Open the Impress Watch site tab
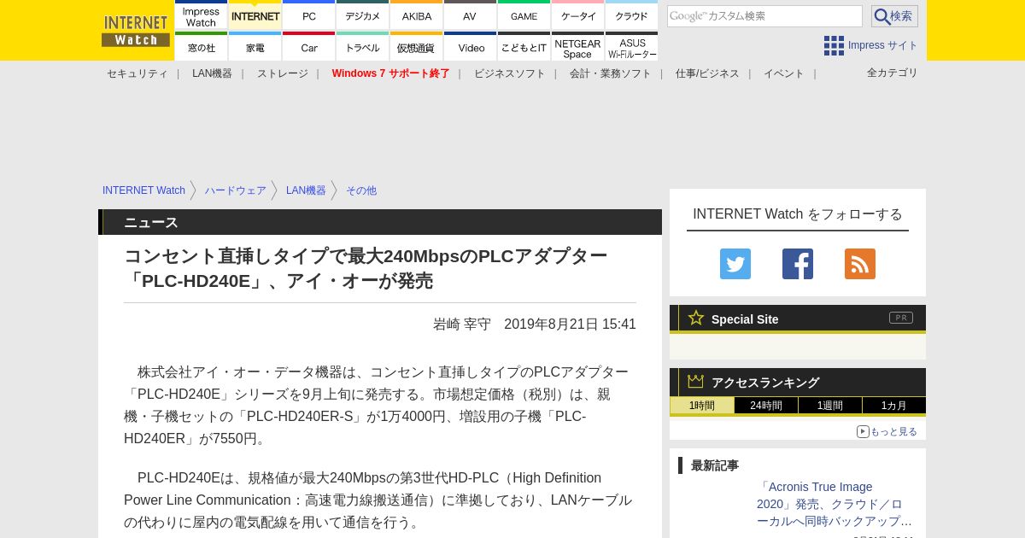 [x=201, y=15]
